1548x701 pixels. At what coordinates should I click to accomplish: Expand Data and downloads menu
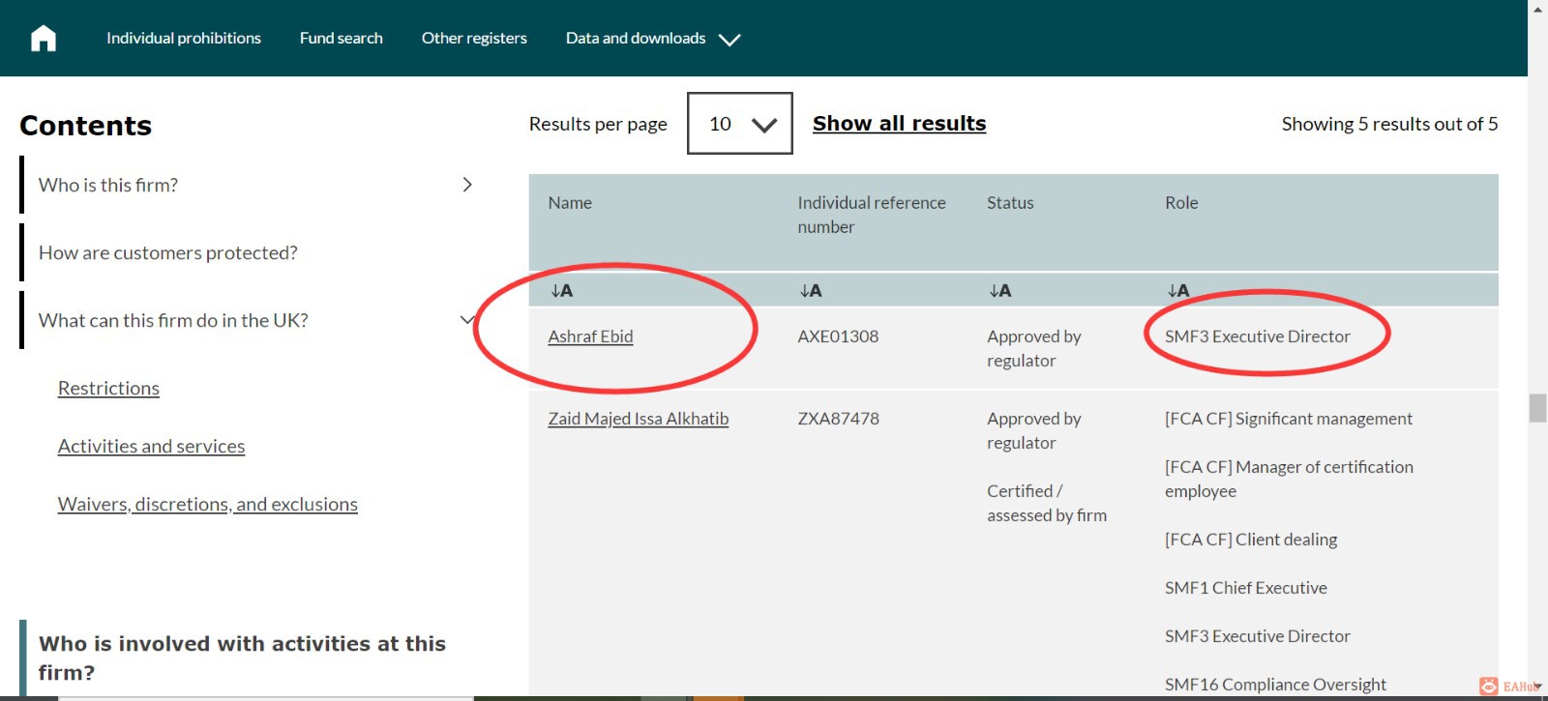pos(653,39)
